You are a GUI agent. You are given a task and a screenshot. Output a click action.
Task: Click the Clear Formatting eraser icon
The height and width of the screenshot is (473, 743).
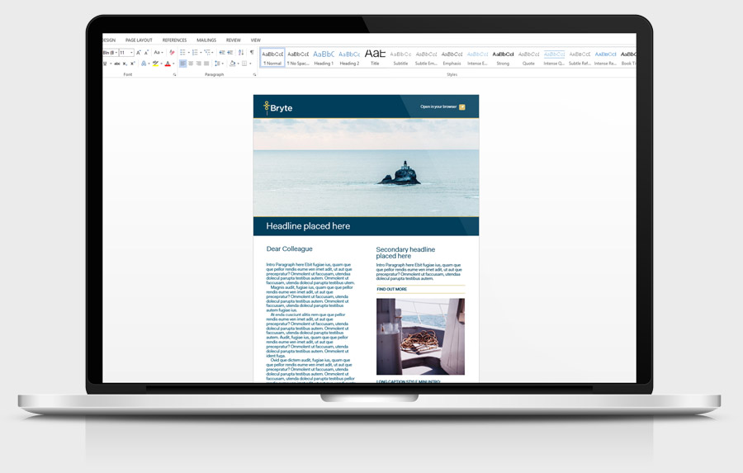coord(172,53)
